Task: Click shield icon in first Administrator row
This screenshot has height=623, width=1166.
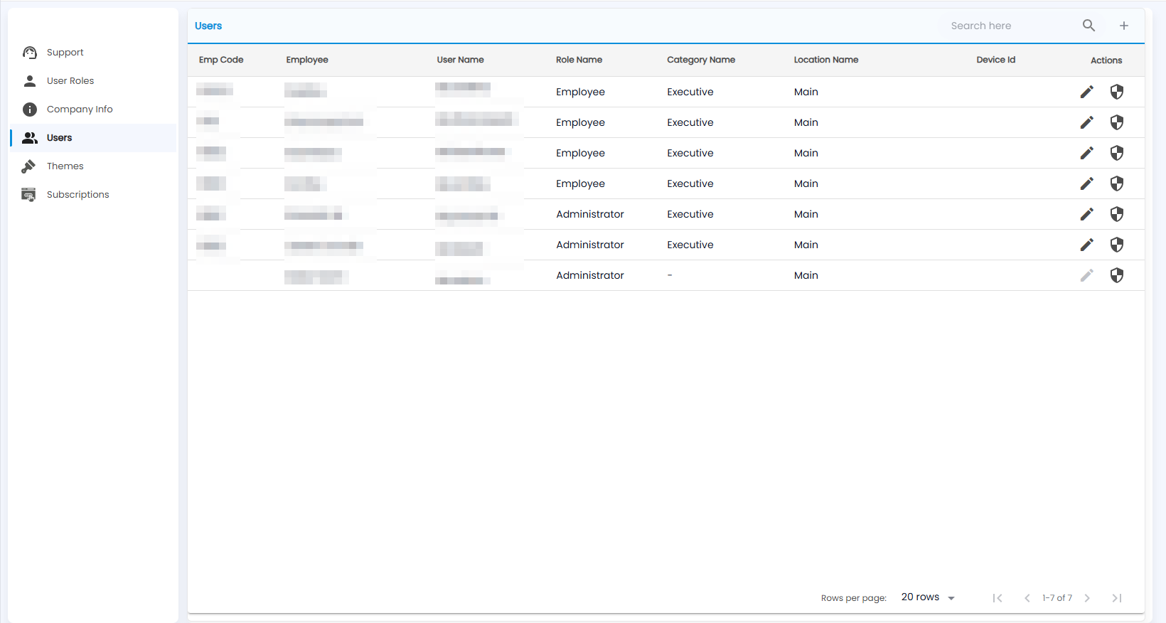Action: point(1117,214)
